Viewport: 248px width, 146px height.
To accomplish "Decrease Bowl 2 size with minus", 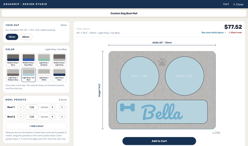I will 21,117.
